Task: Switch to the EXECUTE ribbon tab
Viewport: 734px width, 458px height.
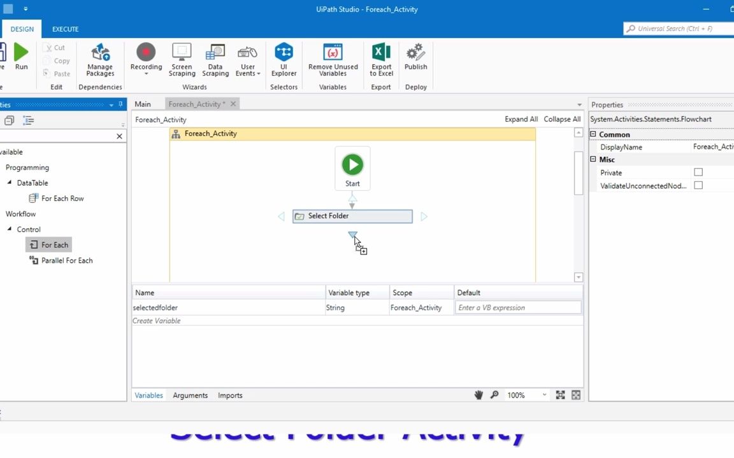Action: click(65, 29)
